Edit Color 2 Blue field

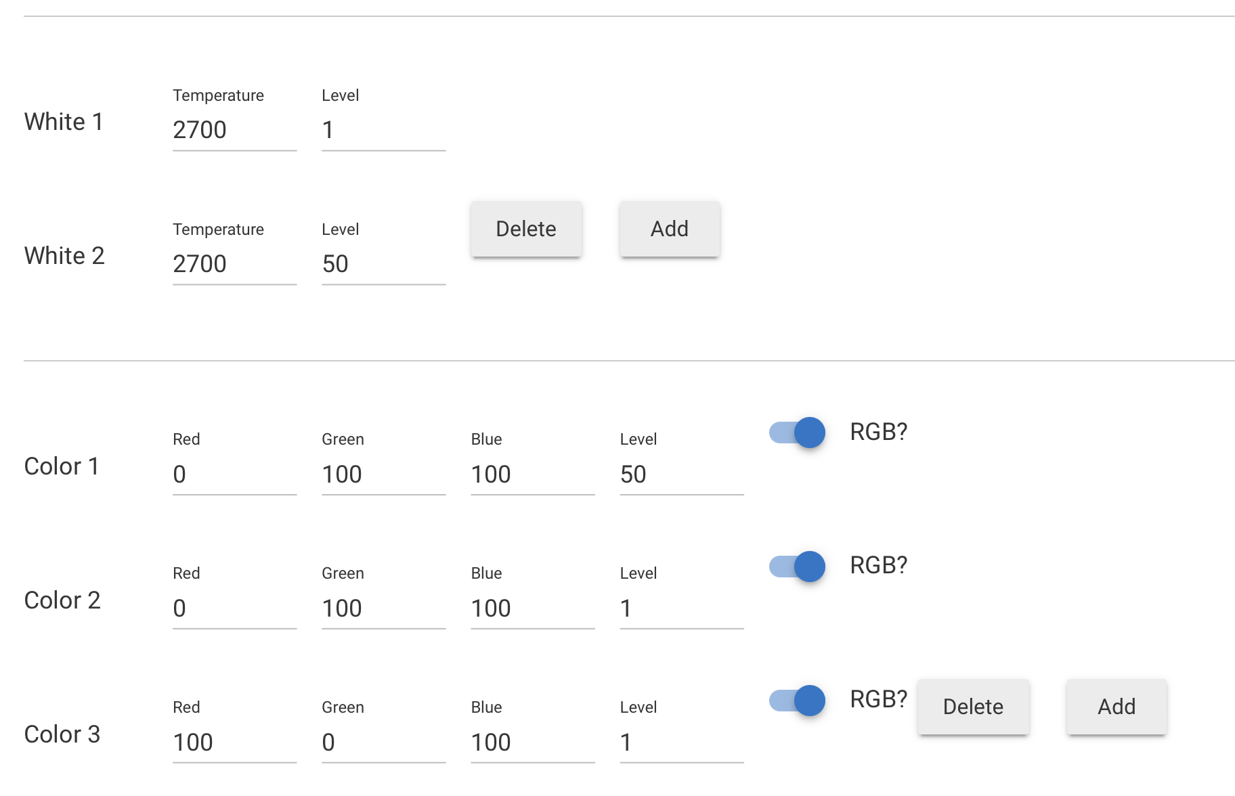(533, 609)
